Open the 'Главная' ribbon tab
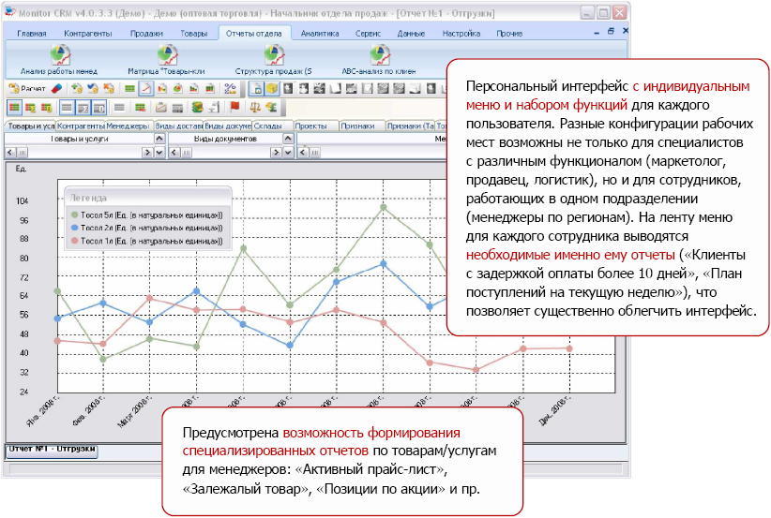 pyautogui.click(x=32, y=34)
